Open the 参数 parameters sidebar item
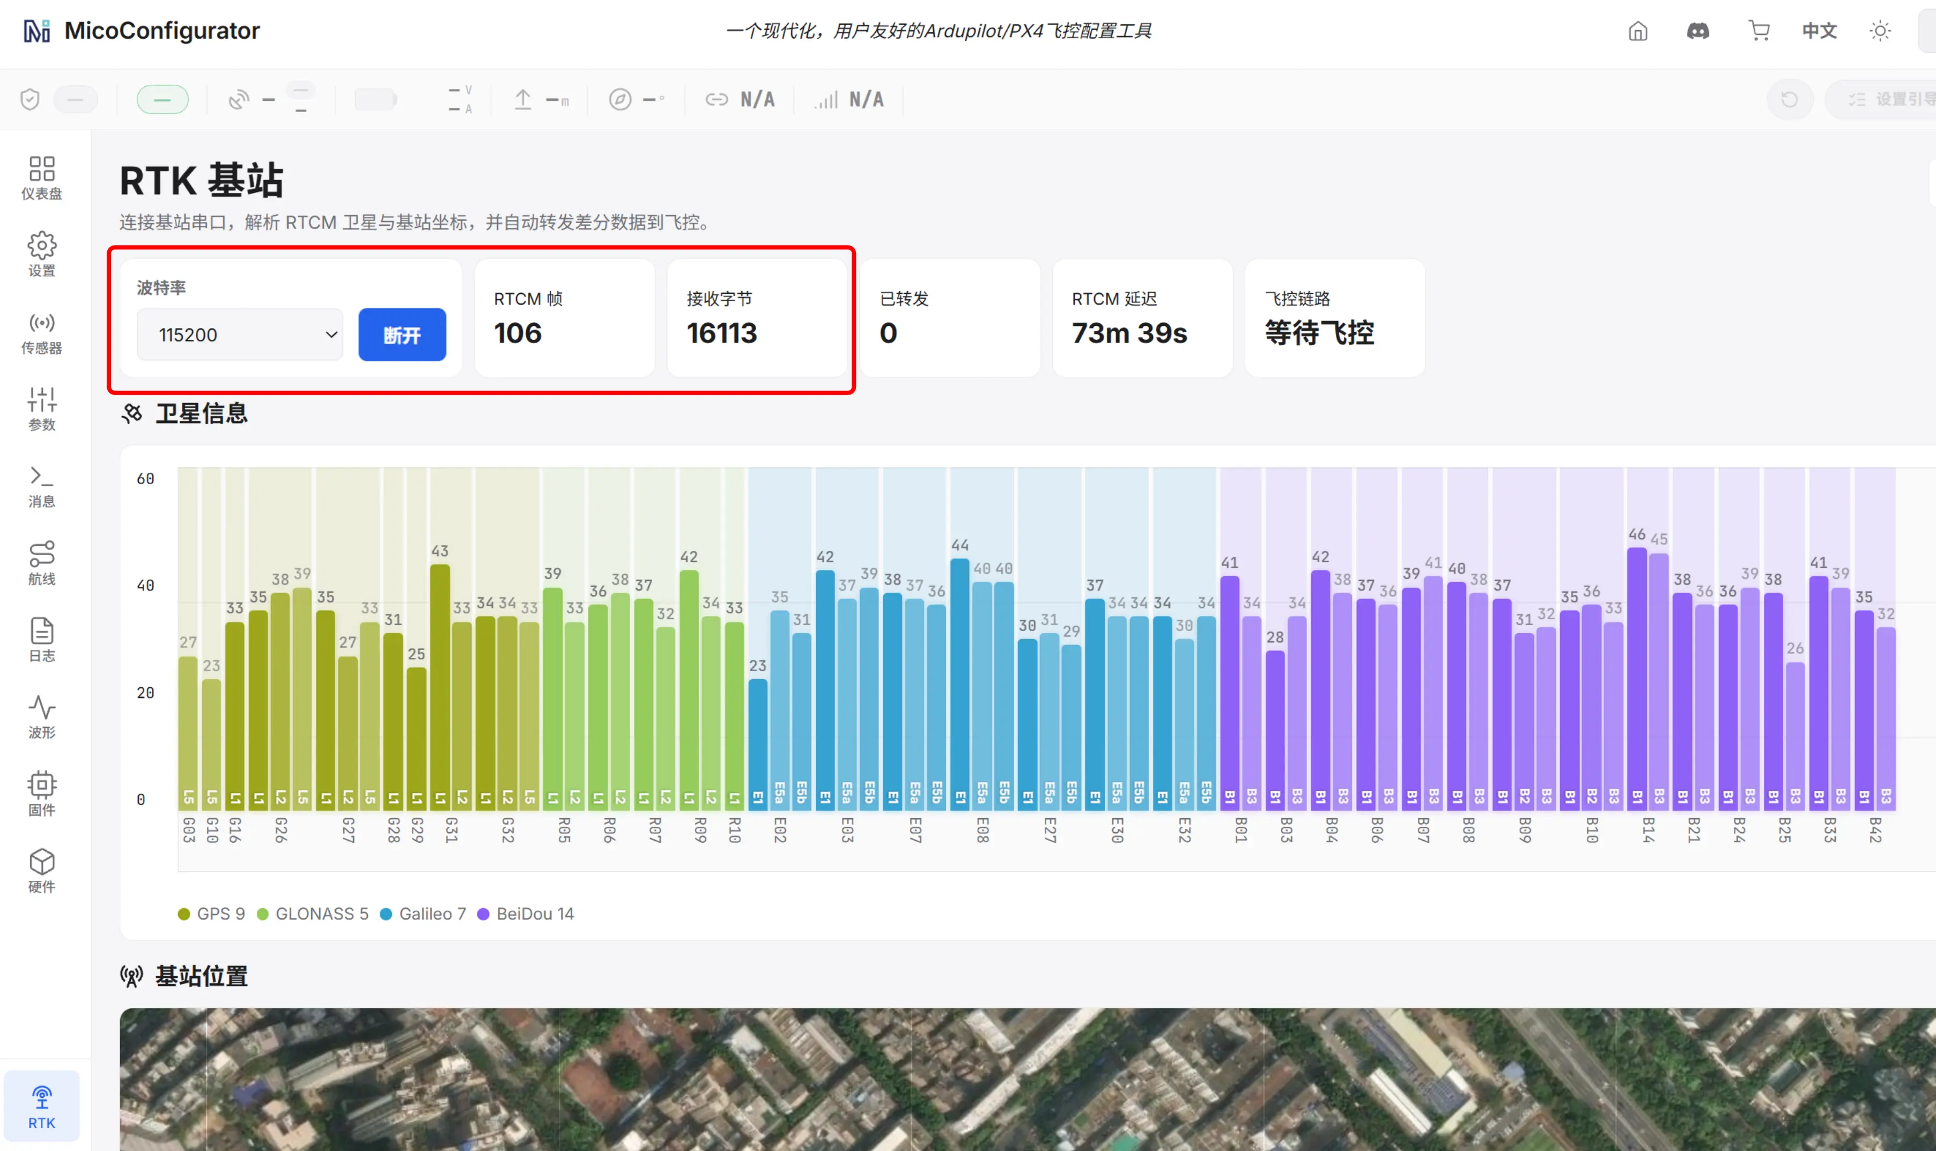This screenshot has height=1151, width=1936. (x=42, y=409)
